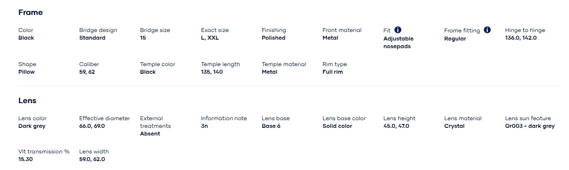Click the Gr003 - dark grey sun feature value

click(x=530, y=126)
